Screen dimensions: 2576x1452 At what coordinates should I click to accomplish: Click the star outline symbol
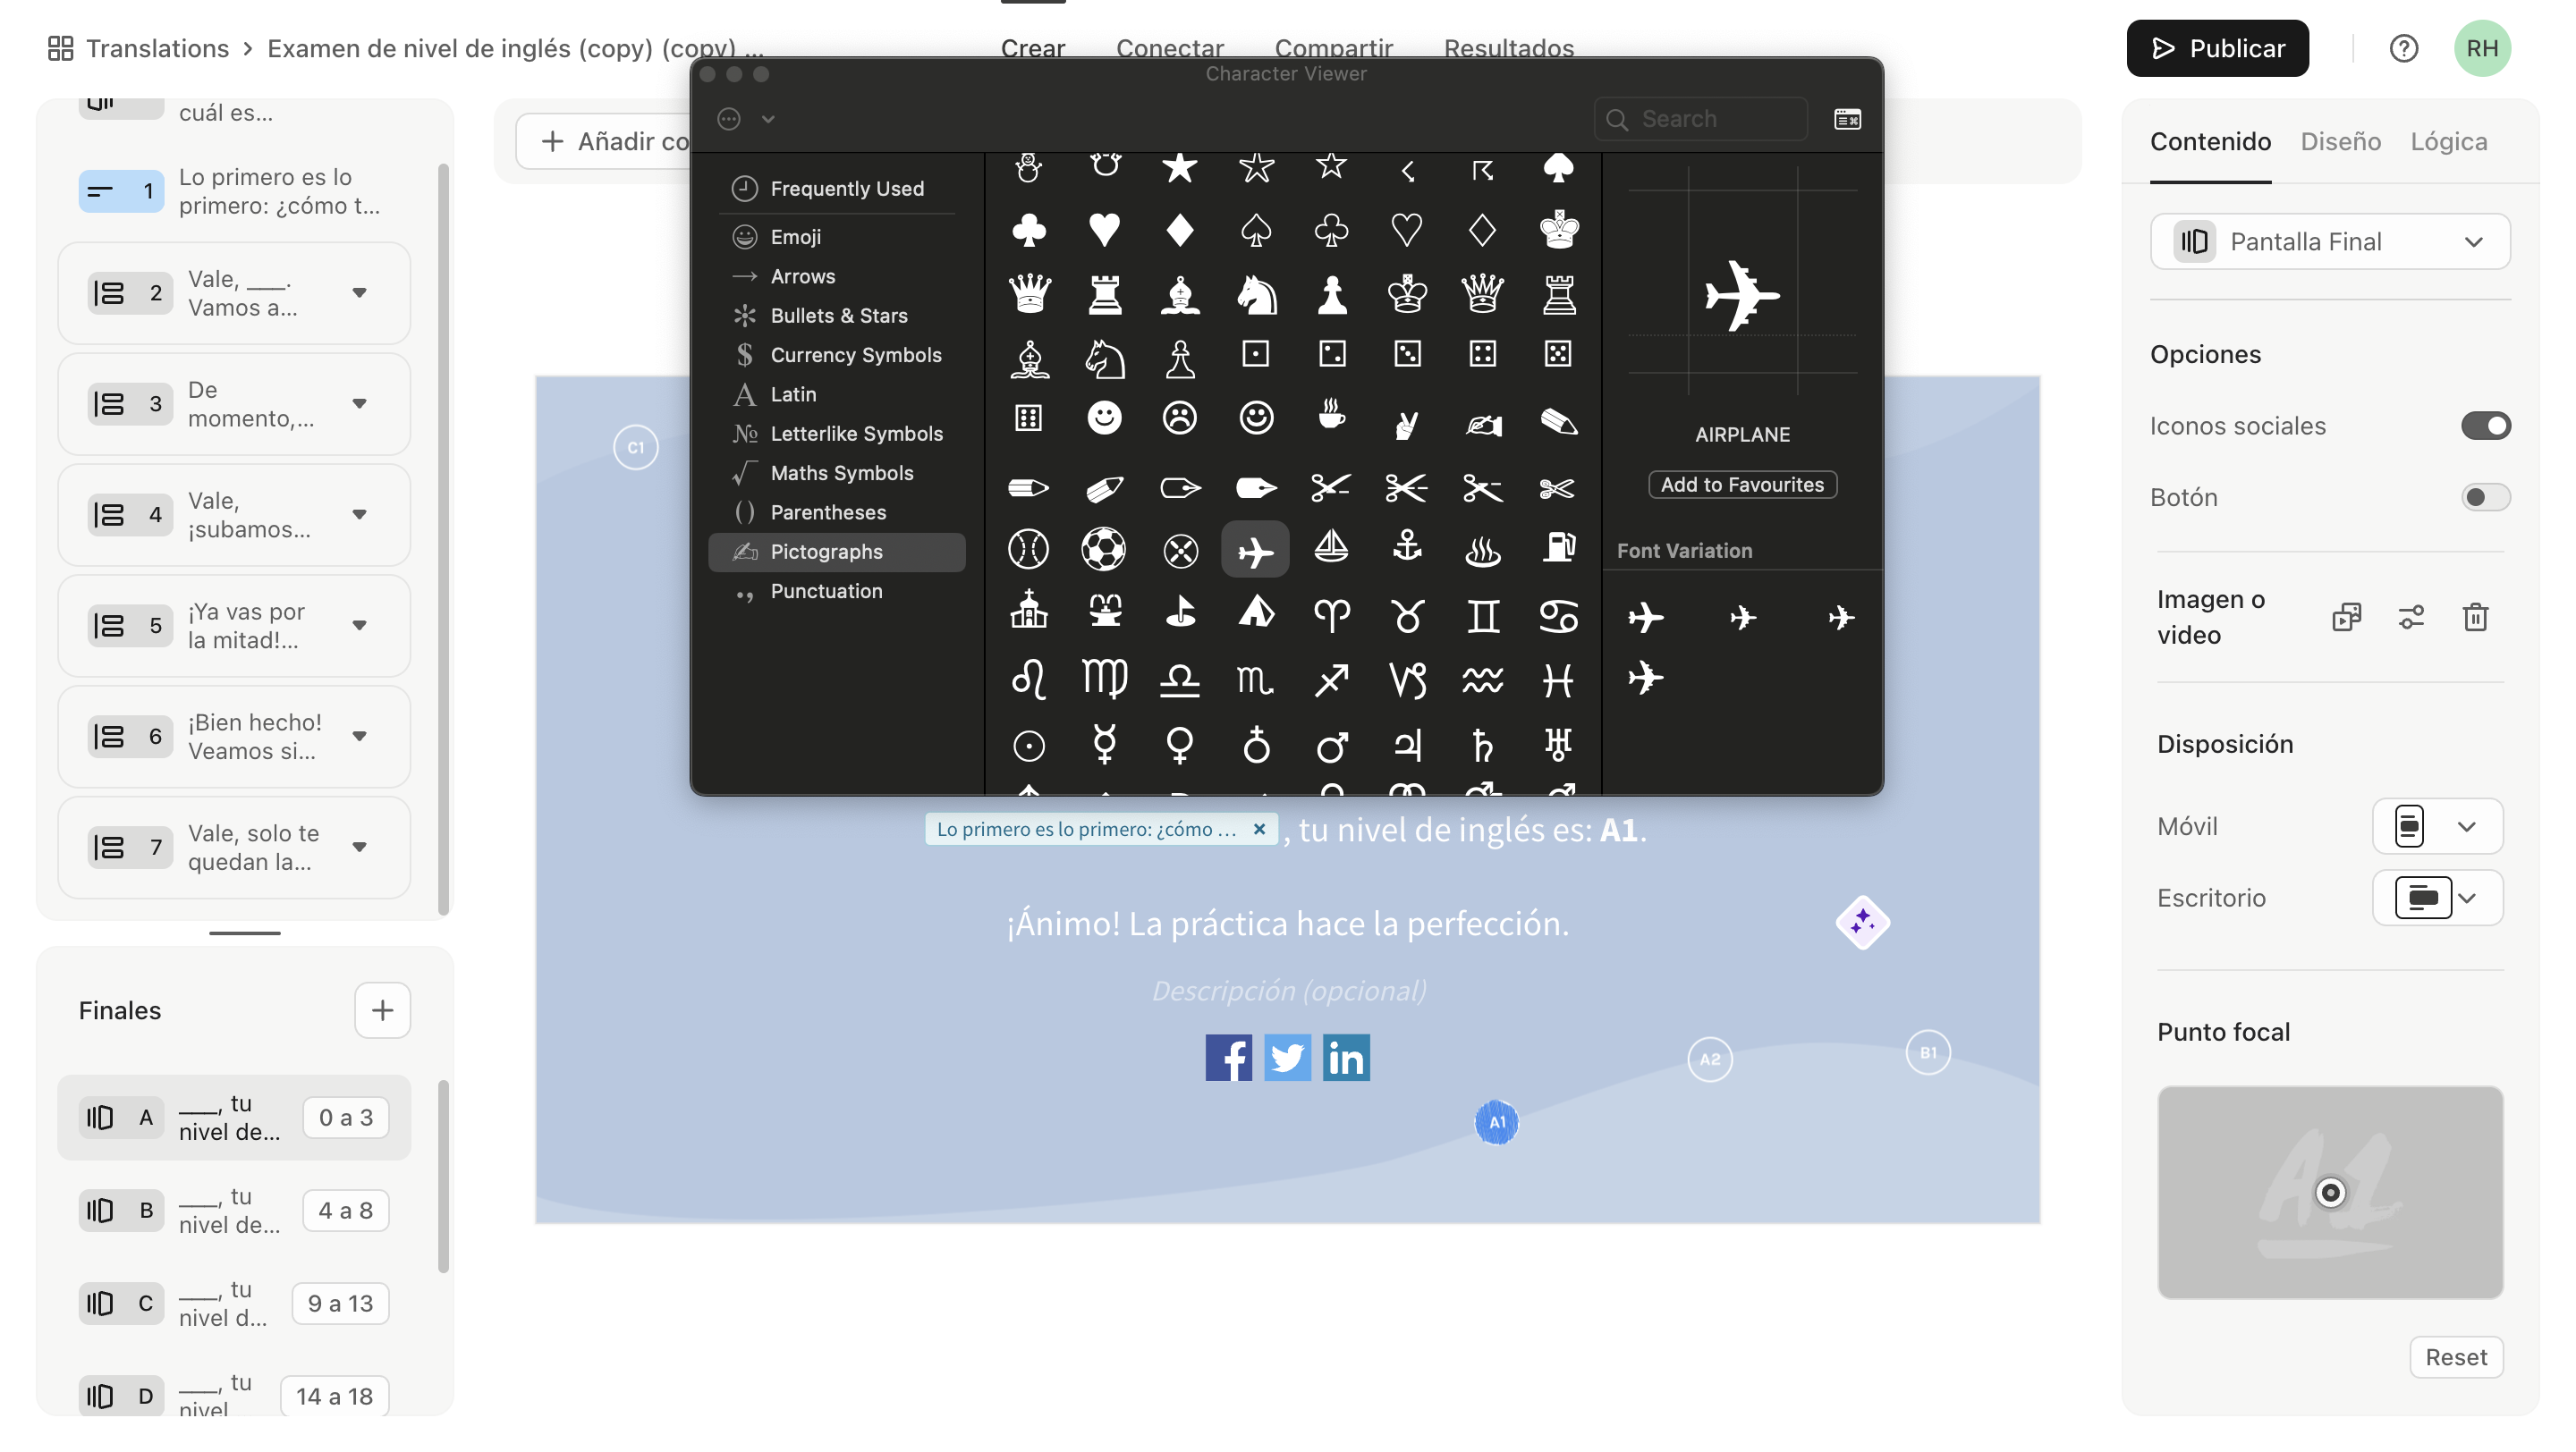(1330, 165)
